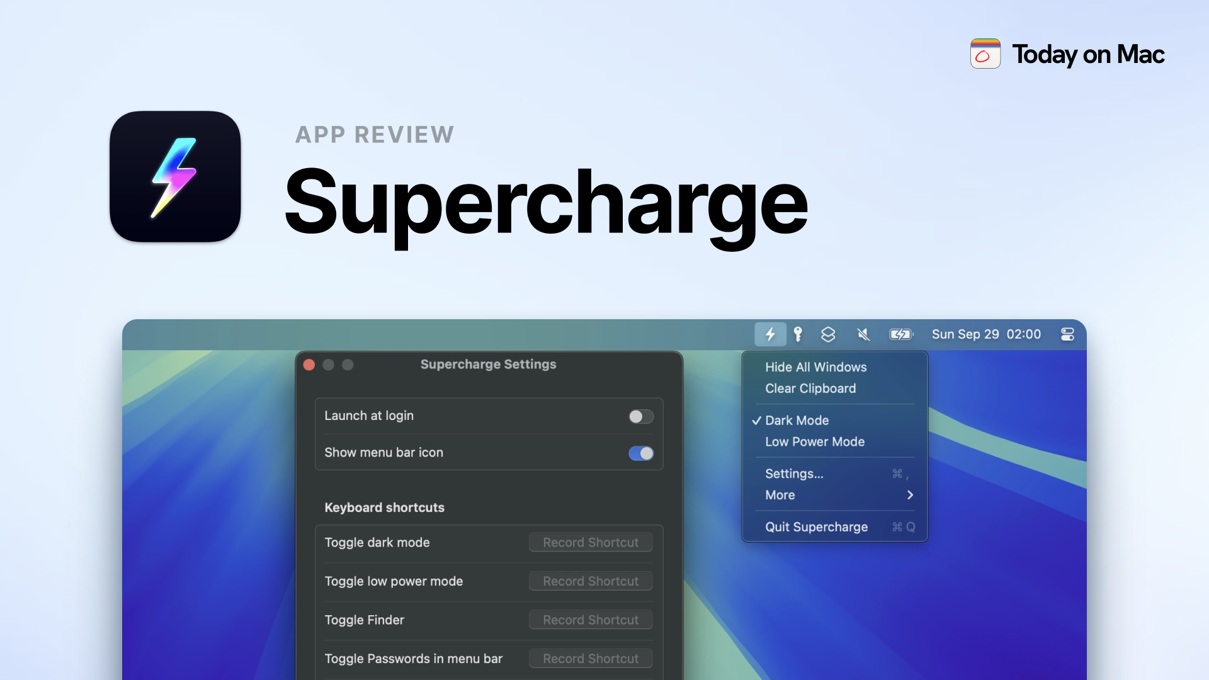
Task: Open Control Center from the menu bar
Action: point(1067,334)
